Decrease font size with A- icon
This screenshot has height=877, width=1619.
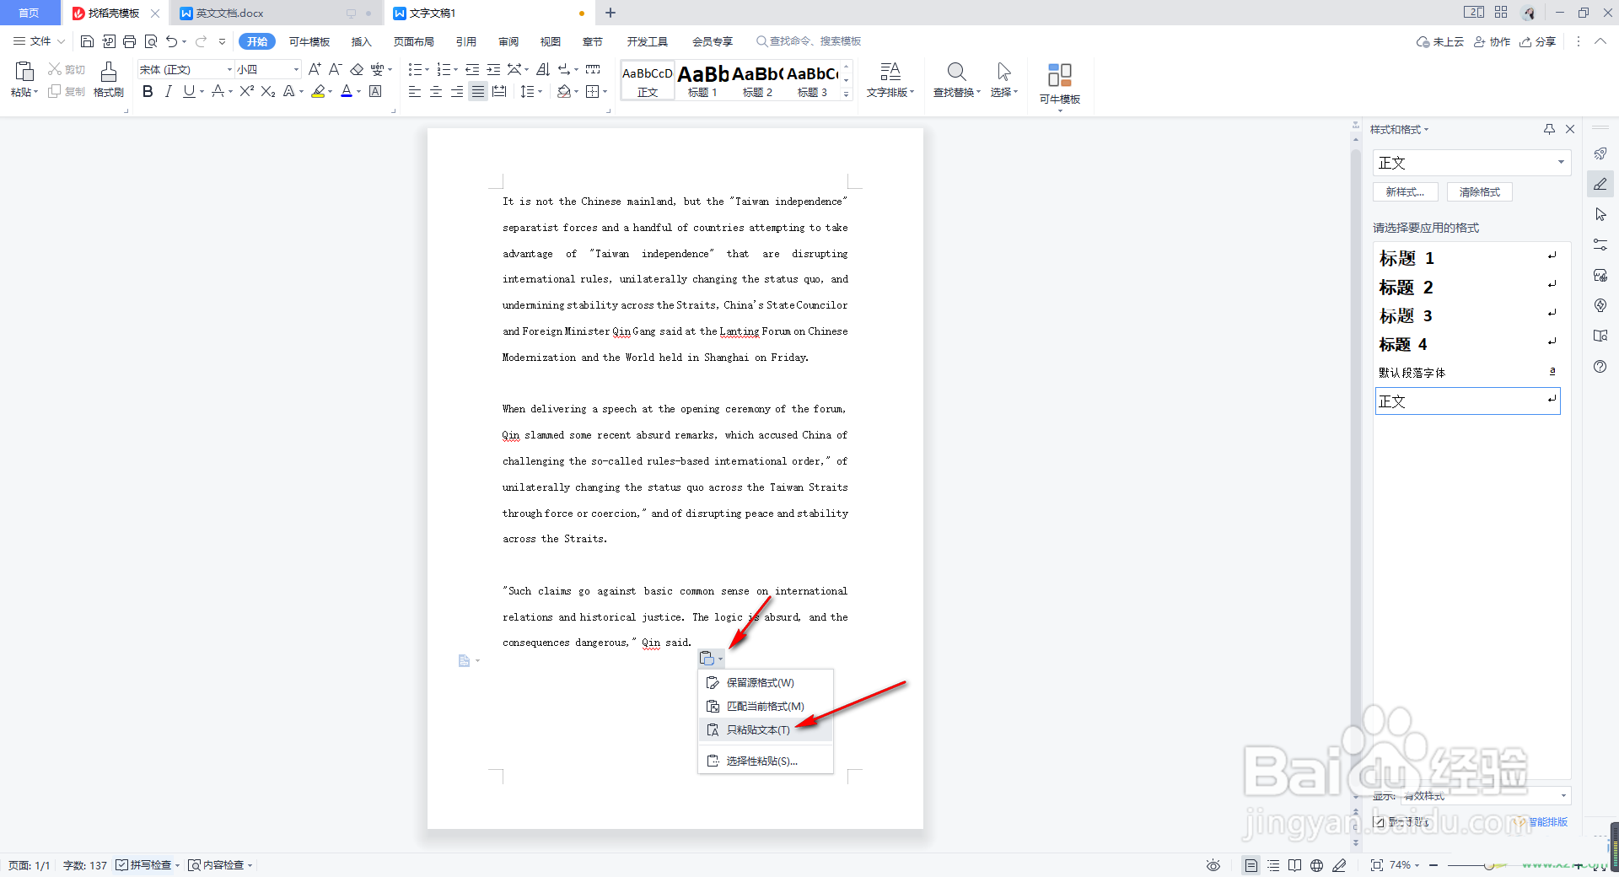[x=335, y=69]
